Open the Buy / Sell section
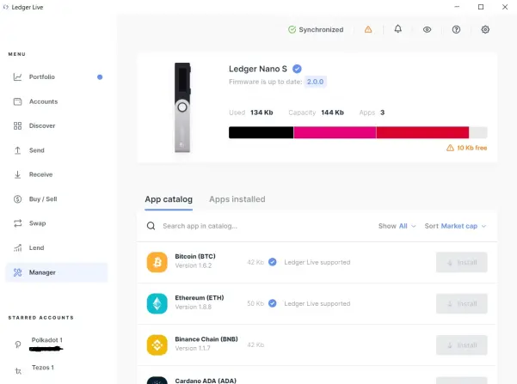Viewport: 517px width, 384px height. 57,199
